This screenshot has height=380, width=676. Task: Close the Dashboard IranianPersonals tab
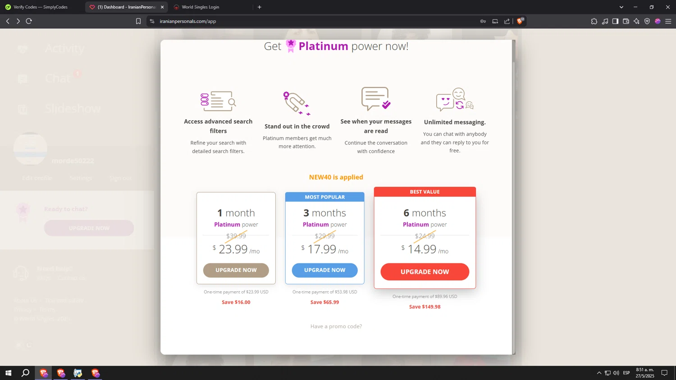point(162,7)
